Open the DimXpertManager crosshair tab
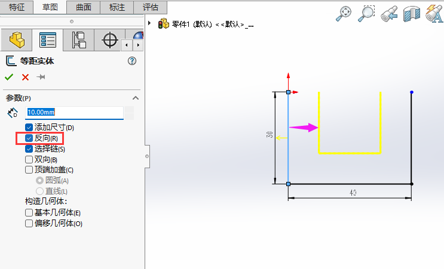Viewport: 444px width, 269px height. click(x=109, y=40)
